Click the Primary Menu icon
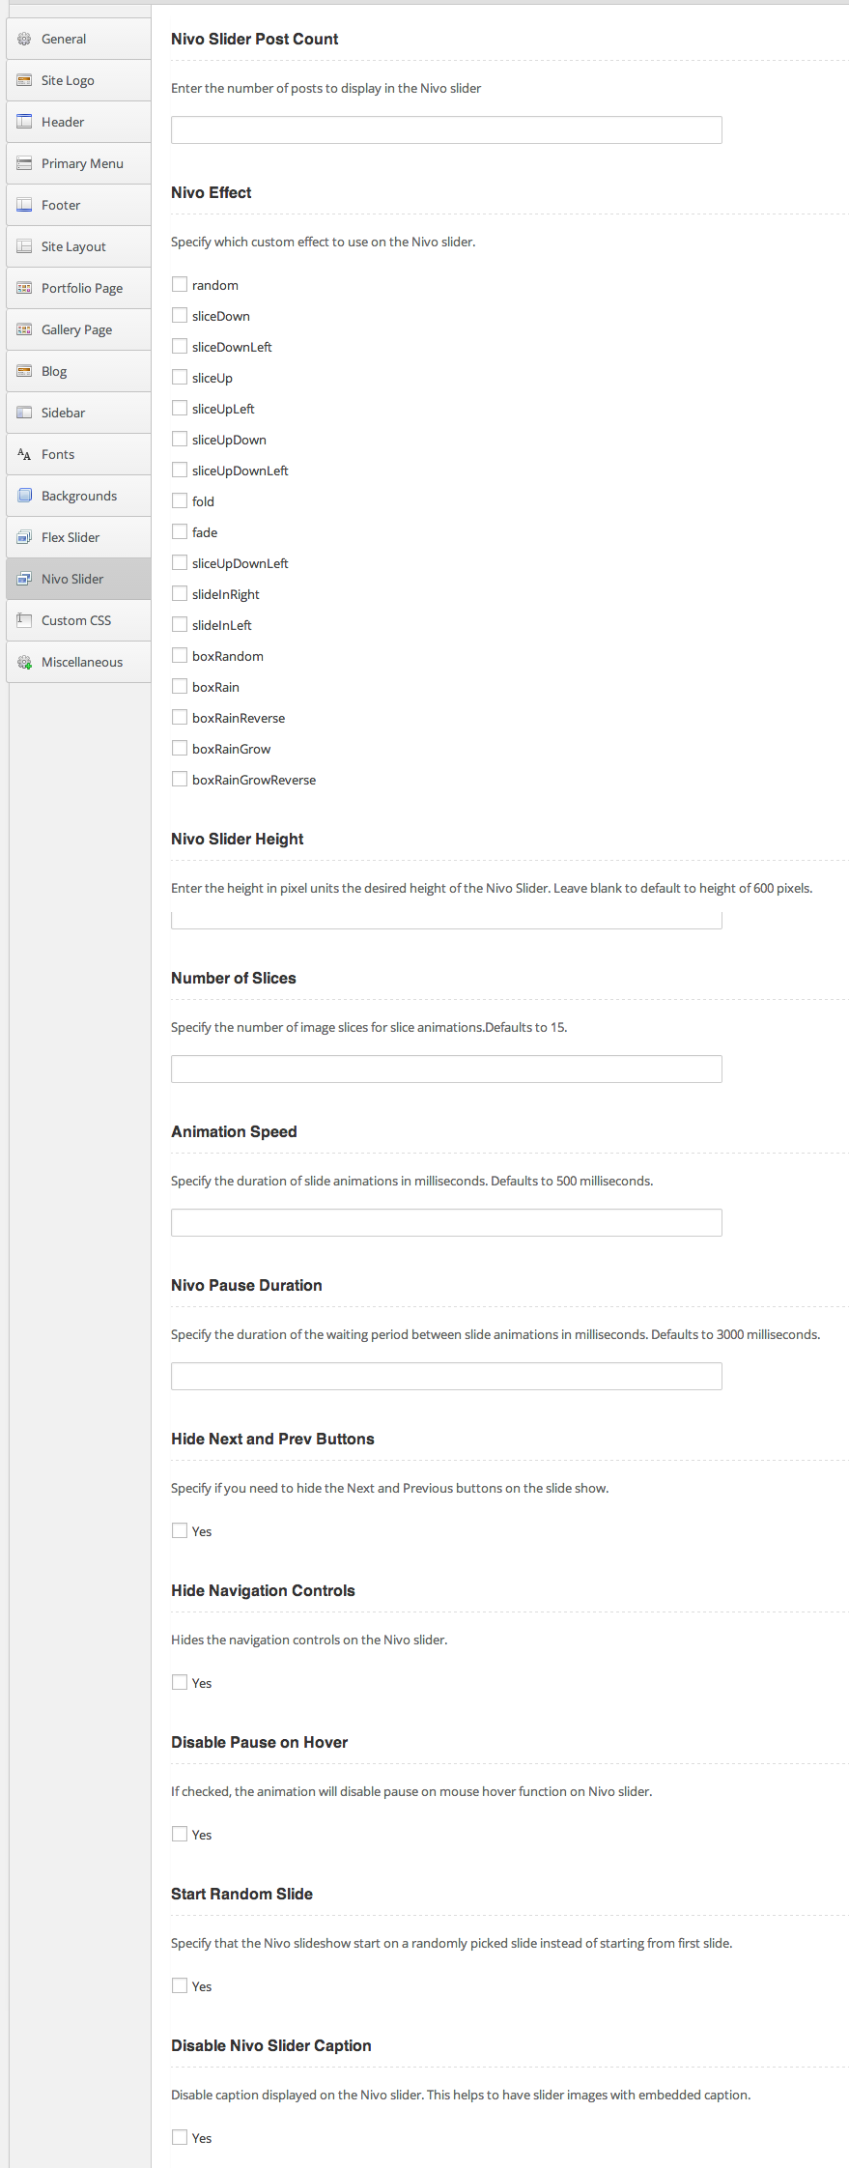 point(23,163)
